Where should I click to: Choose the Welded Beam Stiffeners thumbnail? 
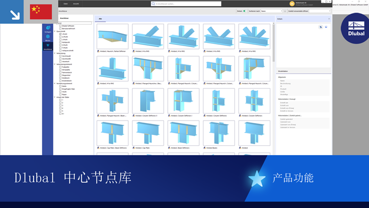184,133
